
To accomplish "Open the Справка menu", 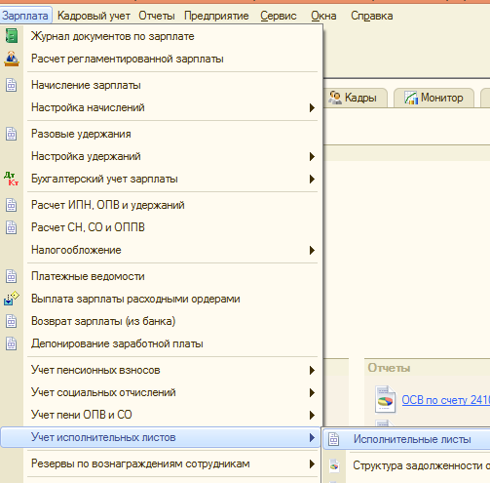I will 372,16.
